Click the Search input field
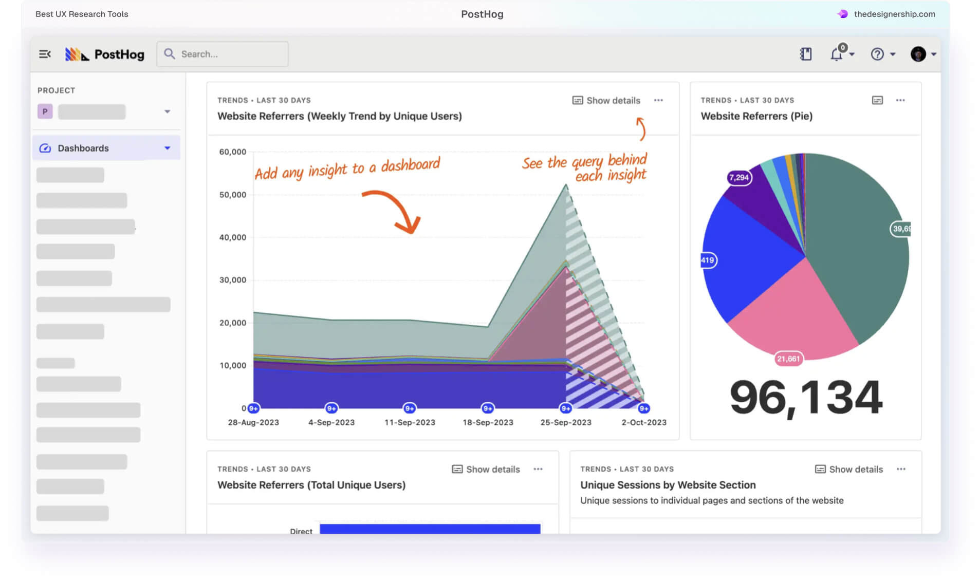The width and height of the screenshot is (979, 580). (x=226, y=53)
